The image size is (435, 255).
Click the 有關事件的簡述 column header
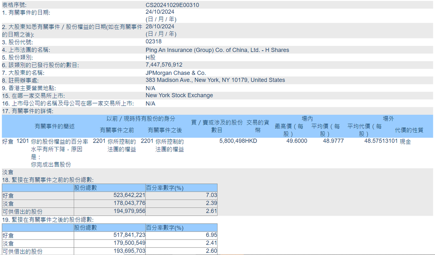(55, 126)
